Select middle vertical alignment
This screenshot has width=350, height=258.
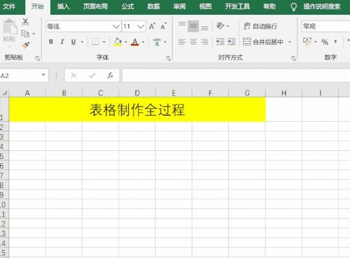pyautogui.click(x=193, y=26)
